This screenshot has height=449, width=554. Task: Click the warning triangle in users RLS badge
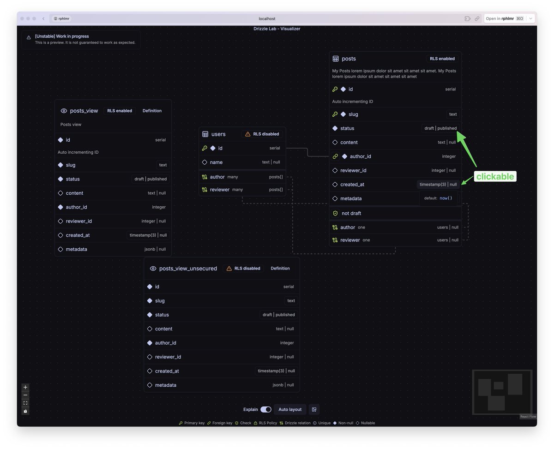point(248,134)
